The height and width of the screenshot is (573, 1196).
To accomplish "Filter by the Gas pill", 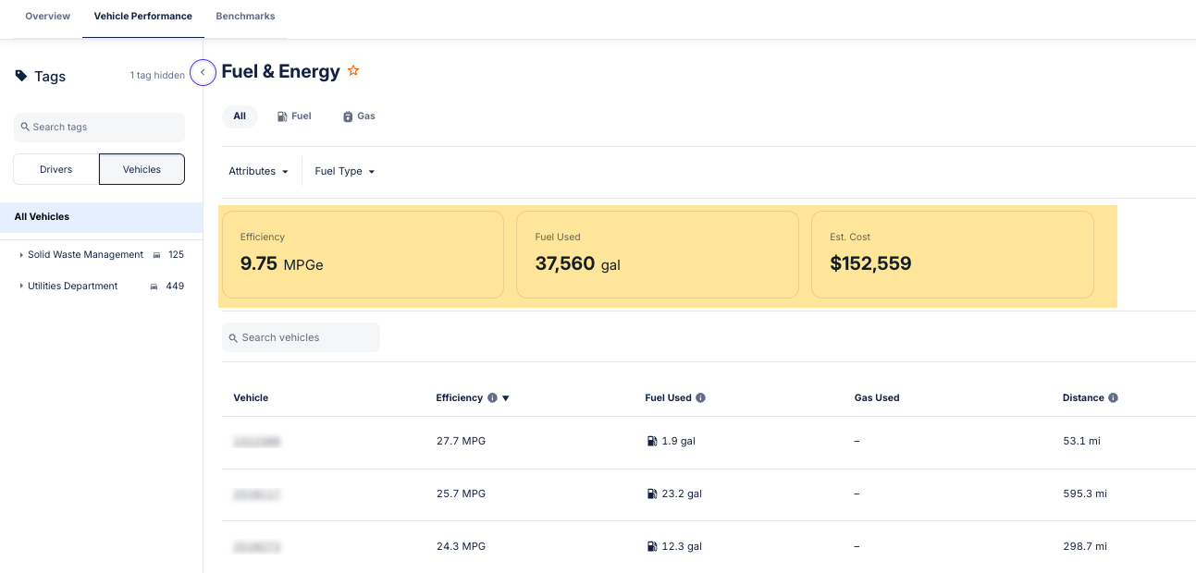I will click(x=359, y=116).
